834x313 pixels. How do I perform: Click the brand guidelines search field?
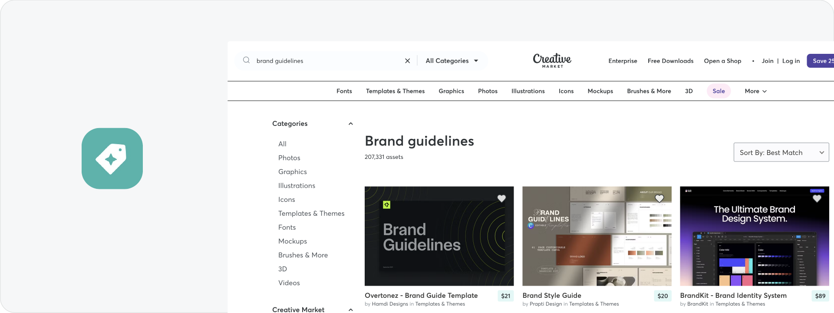point(326,61)
